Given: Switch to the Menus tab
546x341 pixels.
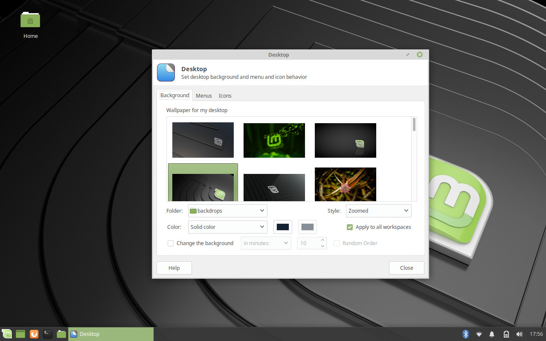Looking at the screenshot, I should (203, 95).
